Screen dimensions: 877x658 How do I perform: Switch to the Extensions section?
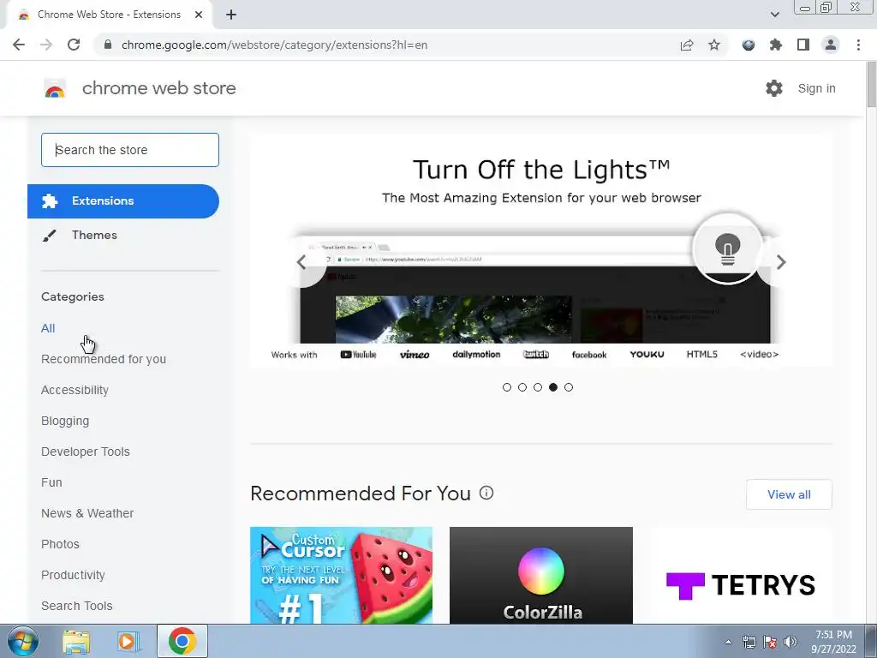(x=123, y=200)
